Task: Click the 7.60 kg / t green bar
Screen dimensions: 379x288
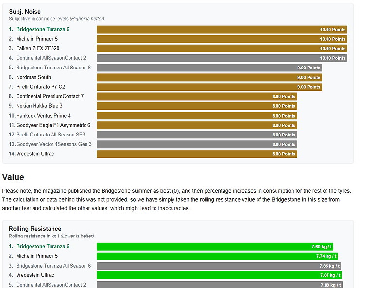Action: click(215, 247)
